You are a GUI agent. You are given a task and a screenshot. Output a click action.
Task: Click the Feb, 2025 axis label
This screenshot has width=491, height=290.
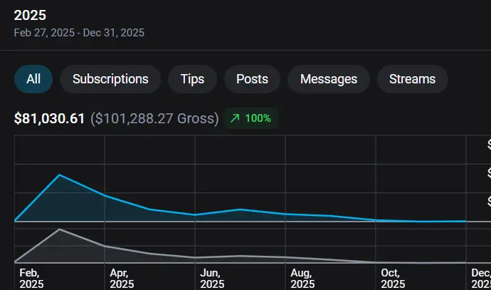(x=31, y=279)
